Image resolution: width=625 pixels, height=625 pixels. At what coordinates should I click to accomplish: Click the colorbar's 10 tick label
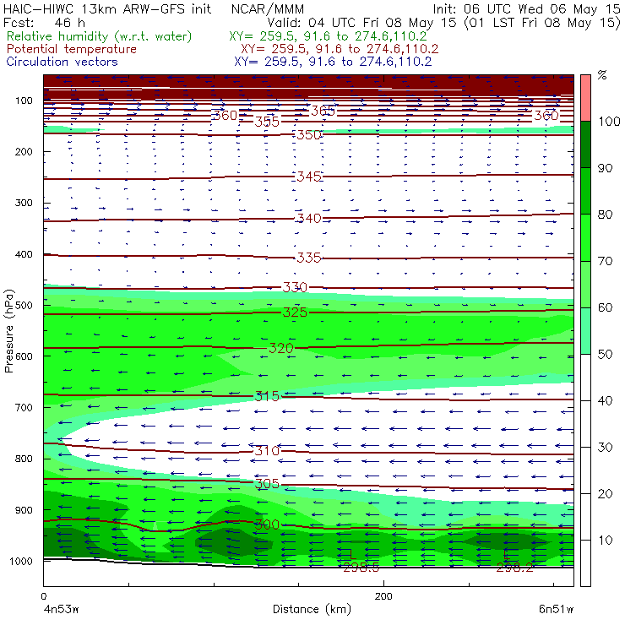605,541
